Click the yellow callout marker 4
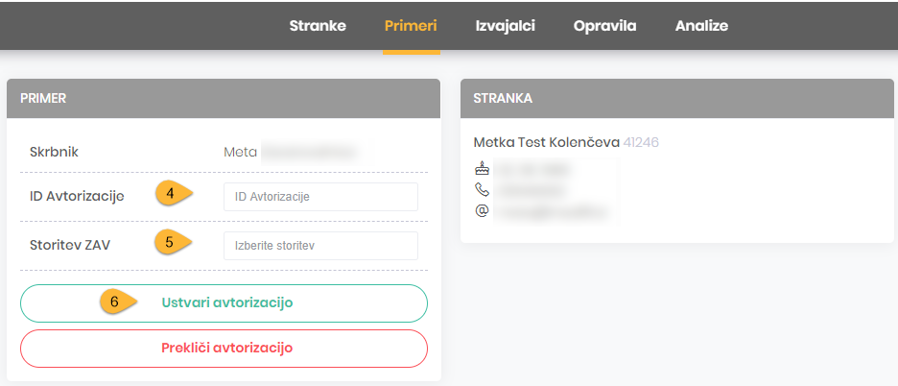This screenshot has height=386, width=898. pyautogui.click(x=172, y=194)
